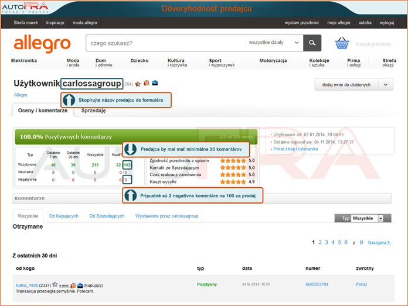Click the 'Wszystkie' positive count 215
Screen dimensions: 408x306
tap(95, 165)
